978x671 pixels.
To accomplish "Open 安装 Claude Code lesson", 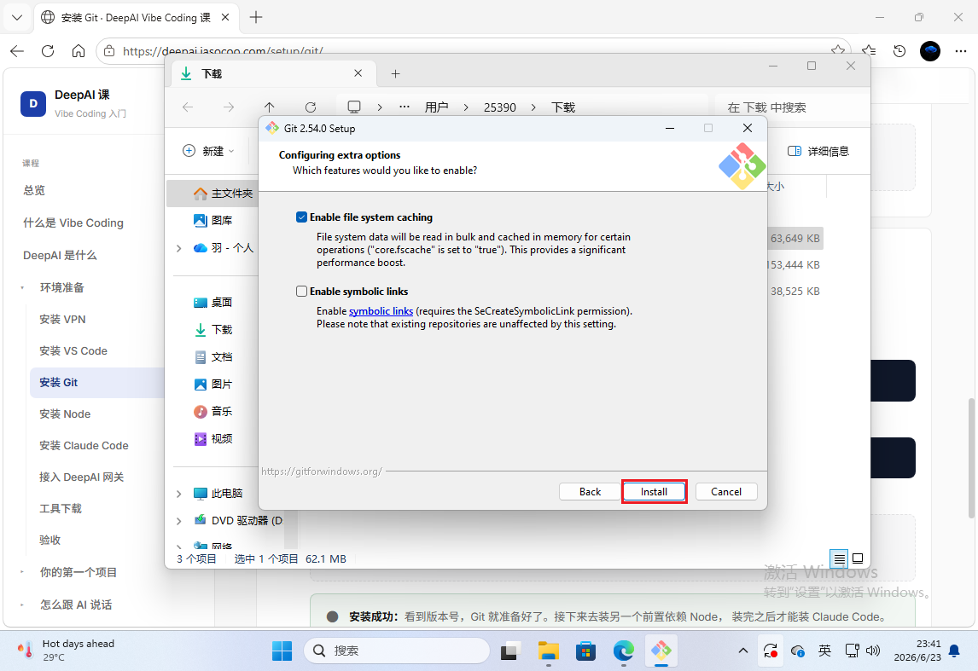I will coord(84,445).
